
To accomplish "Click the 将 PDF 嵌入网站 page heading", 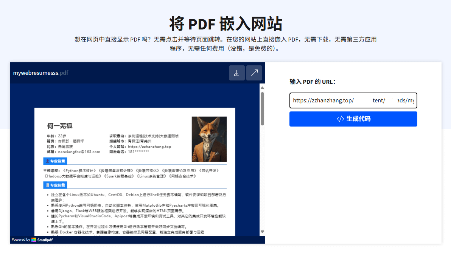I will (x=225, y=24).
